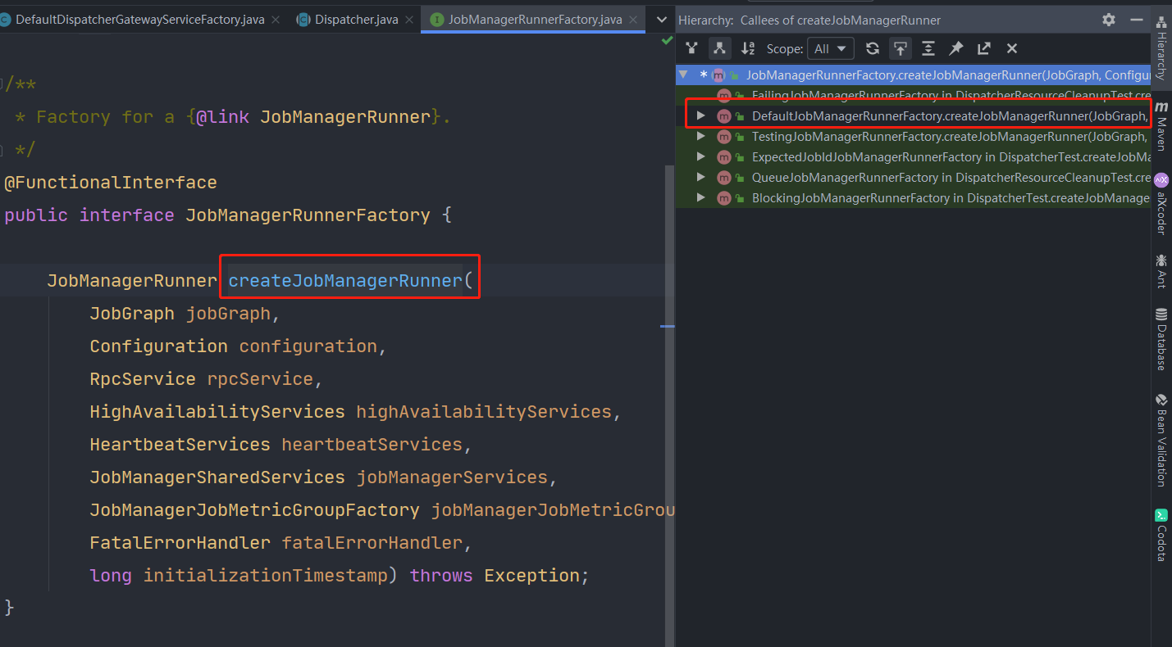Sort hierarchy alphabetically
Image resolution: width=1172 pixels, height=647 pixels.
pyautogui.click(x=747, y=48)
